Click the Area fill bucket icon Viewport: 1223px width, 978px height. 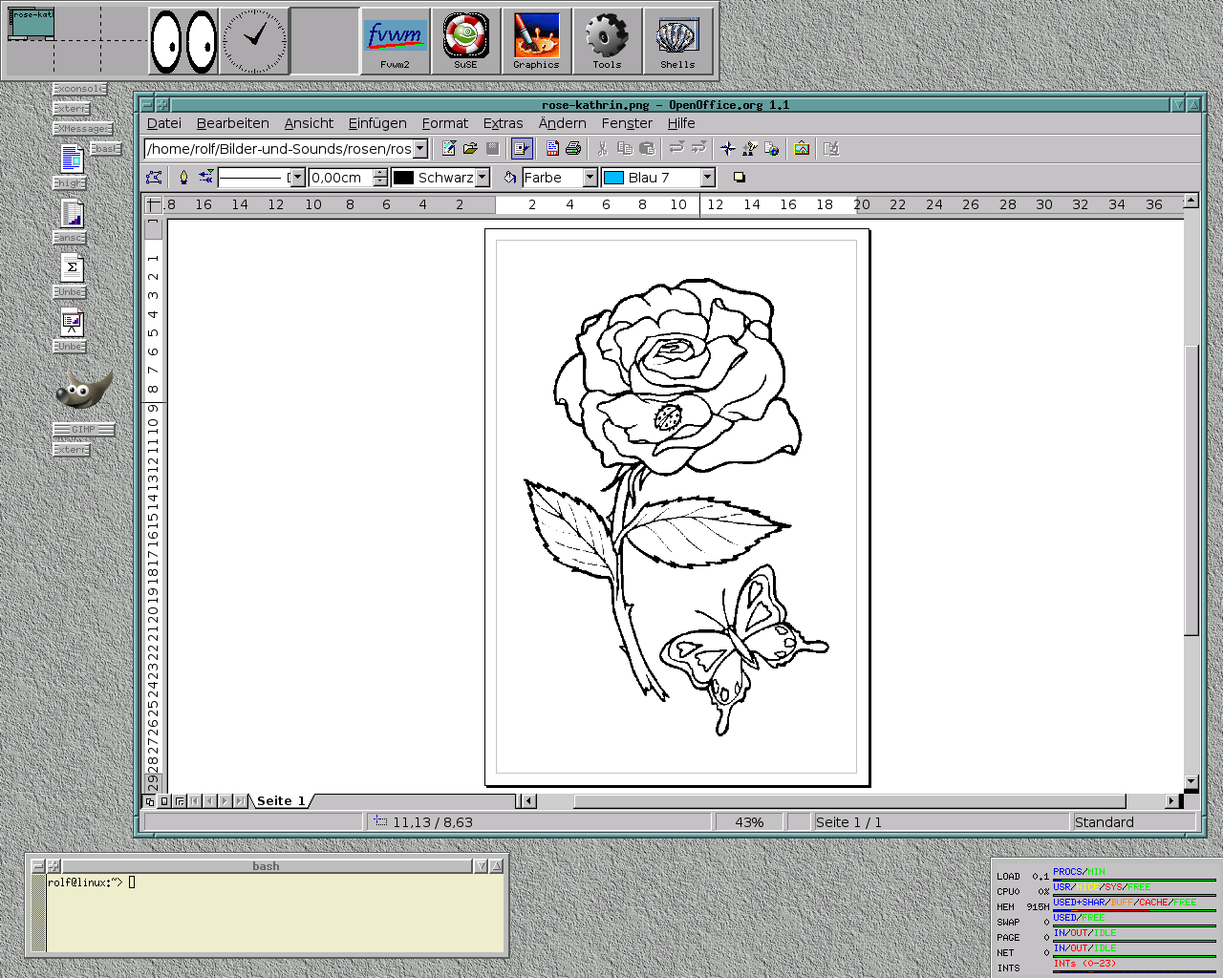[x=509, y=178]
